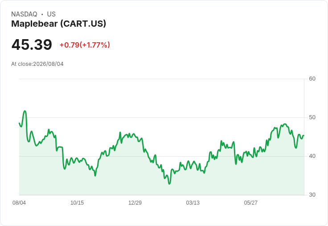Click the +0.79(+1.77%) price change text
328x226 pixels.
(x=85, y=45)
